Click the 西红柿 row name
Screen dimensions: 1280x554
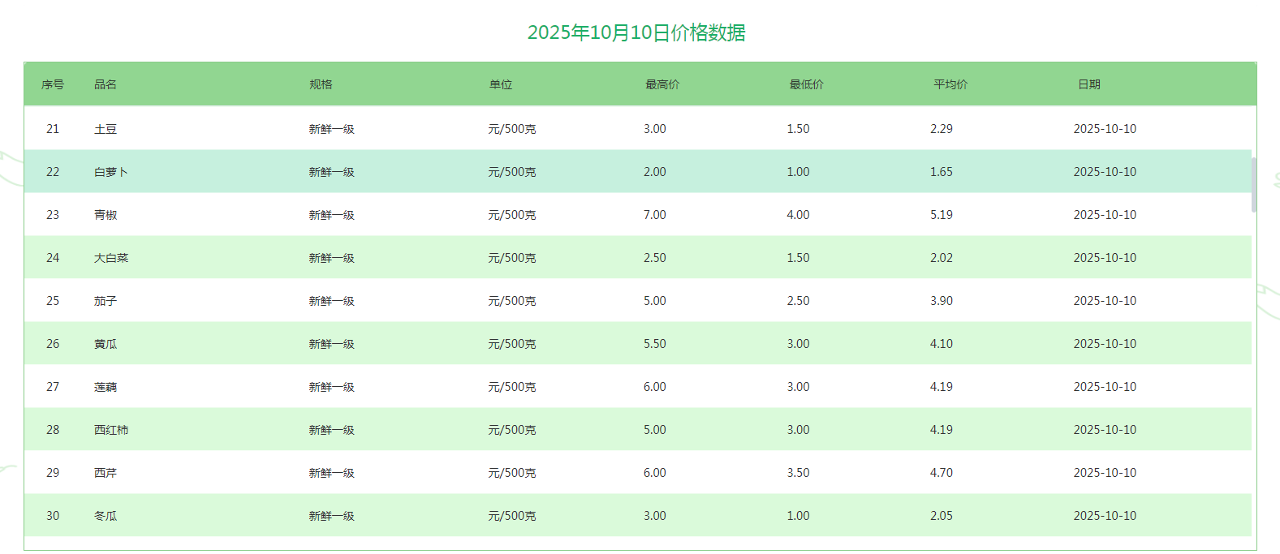coord(111,430)
